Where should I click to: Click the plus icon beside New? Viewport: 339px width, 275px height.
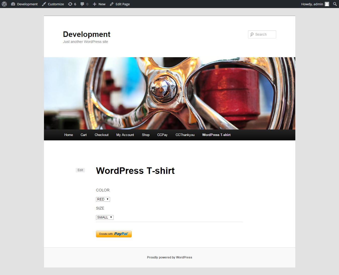tap(94, 4)
